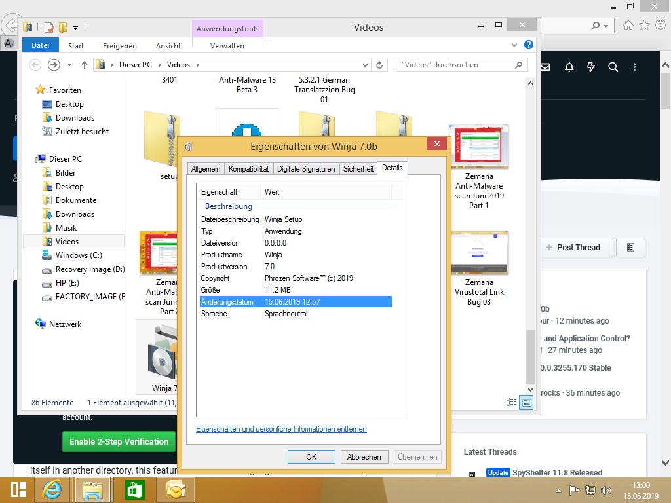The width and height of the screenshot is (671, 503).
Task: Click the Videos search field
Action: pyautogui.click(x=455, y=65)
